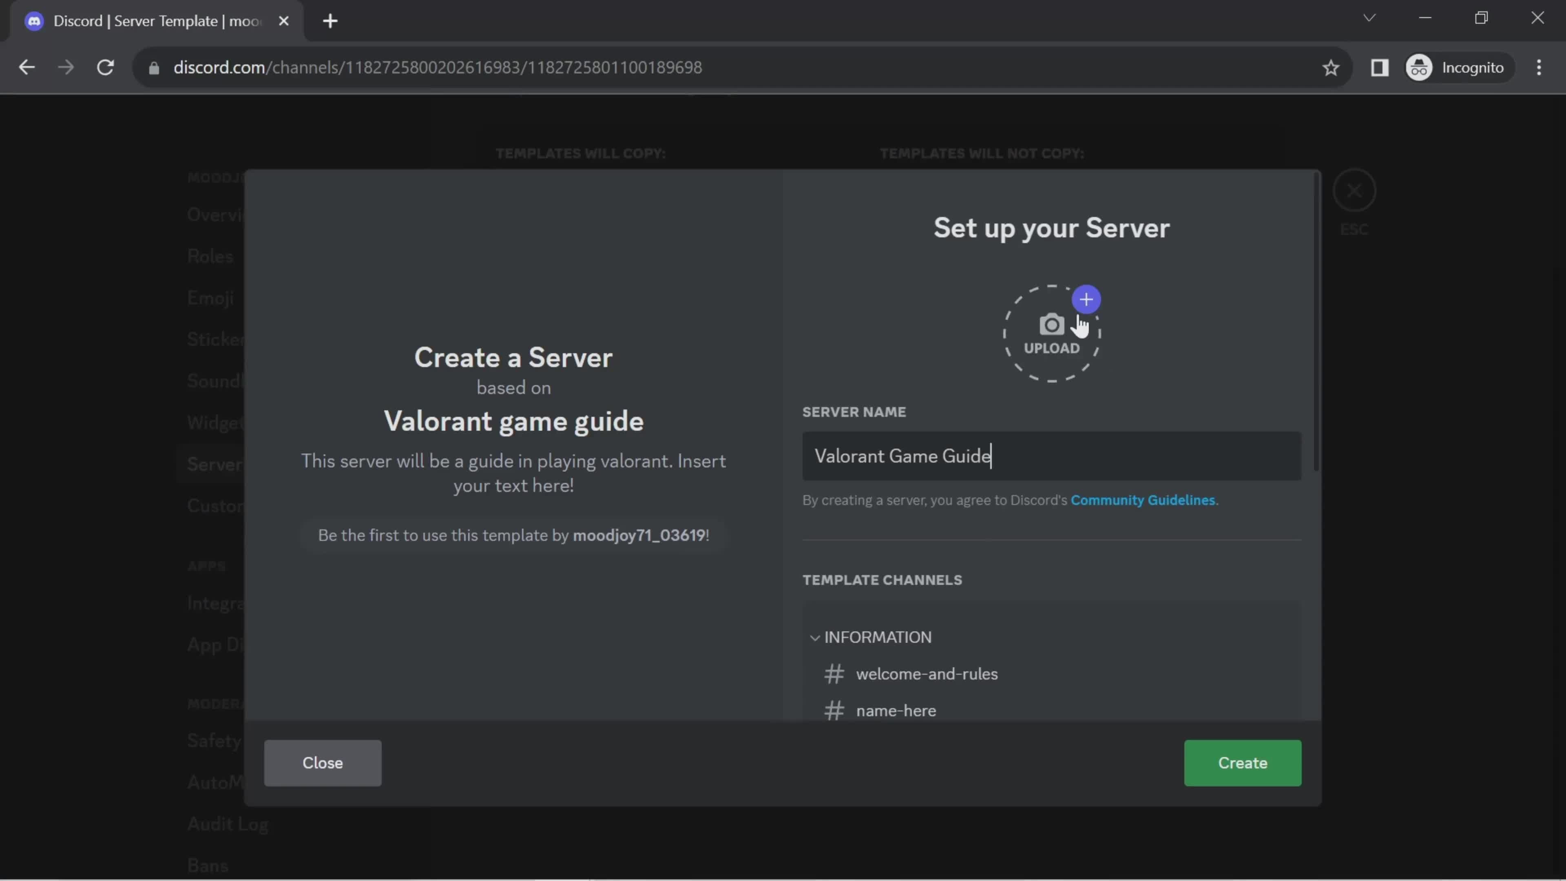The image size is (1566, 881).
Task: Click the UPLOAD label text
Action: (1052, 348)
